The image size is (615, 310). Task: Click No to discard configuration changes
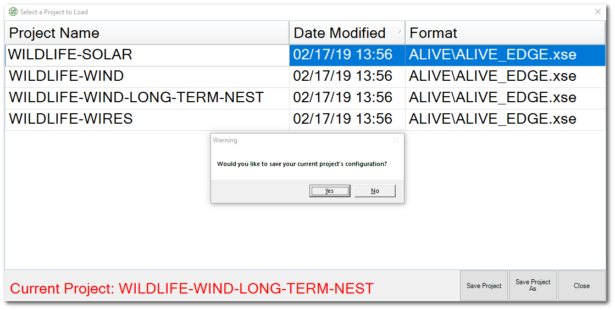(375, 191)
